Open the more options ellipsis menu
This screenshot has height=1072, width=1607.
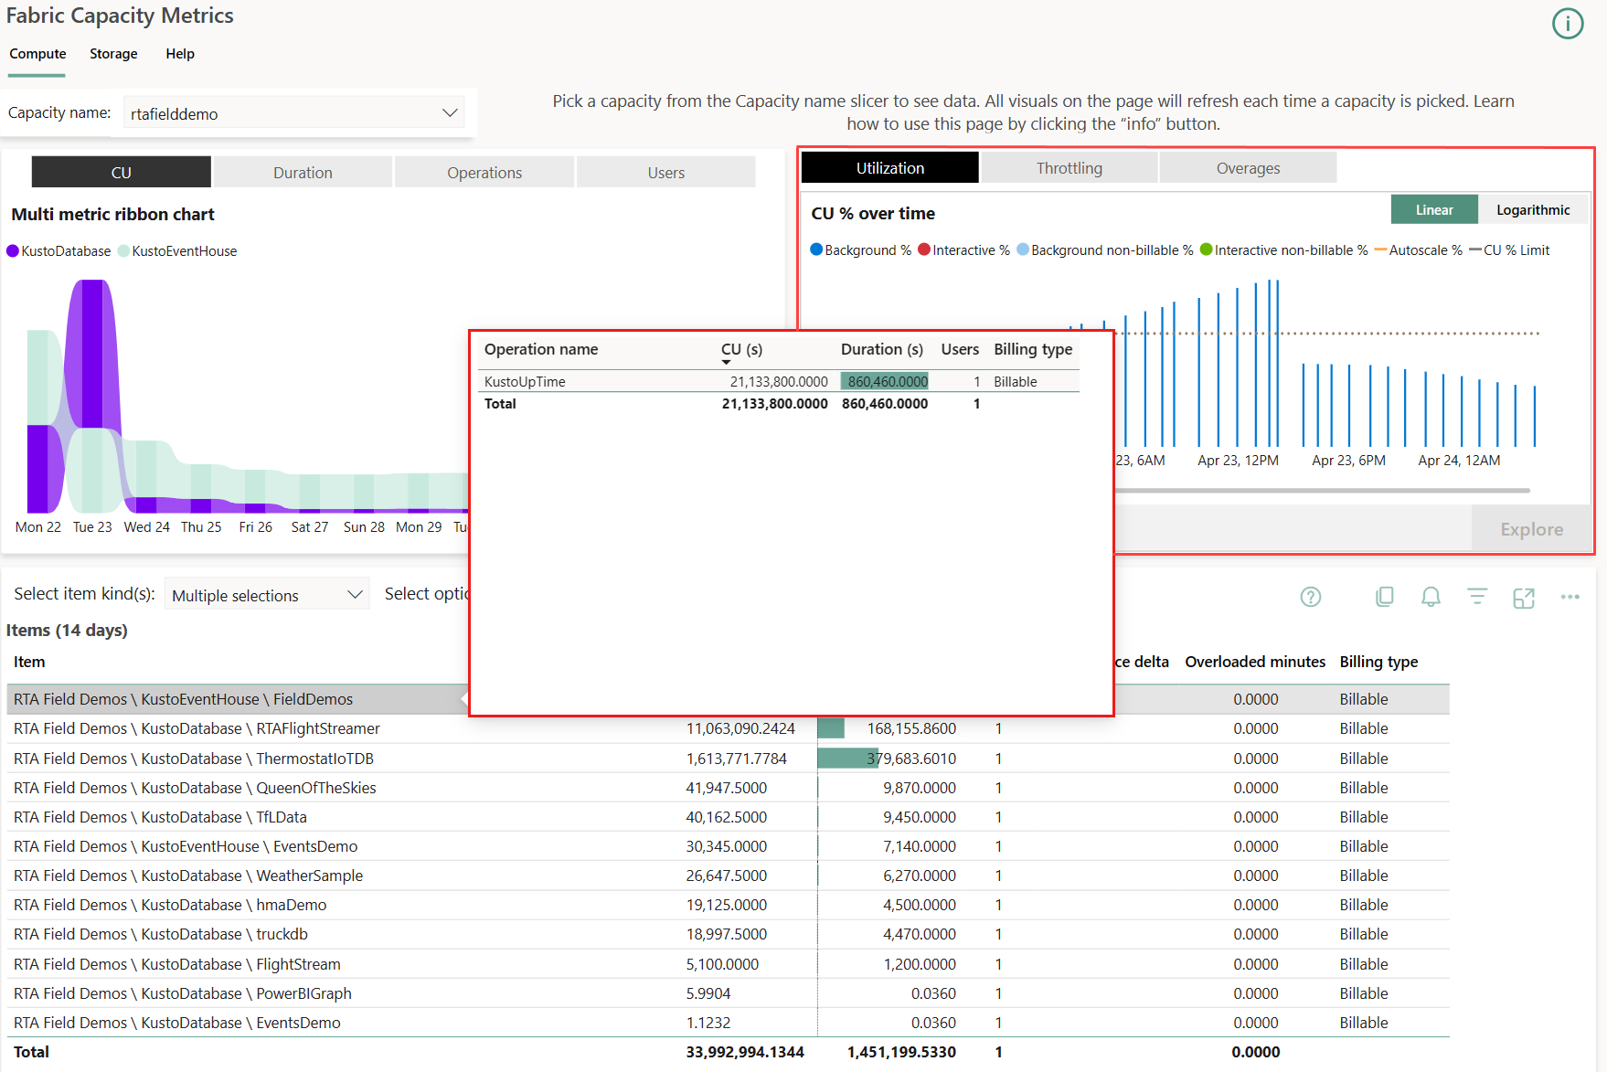[x=1570, y=597]
